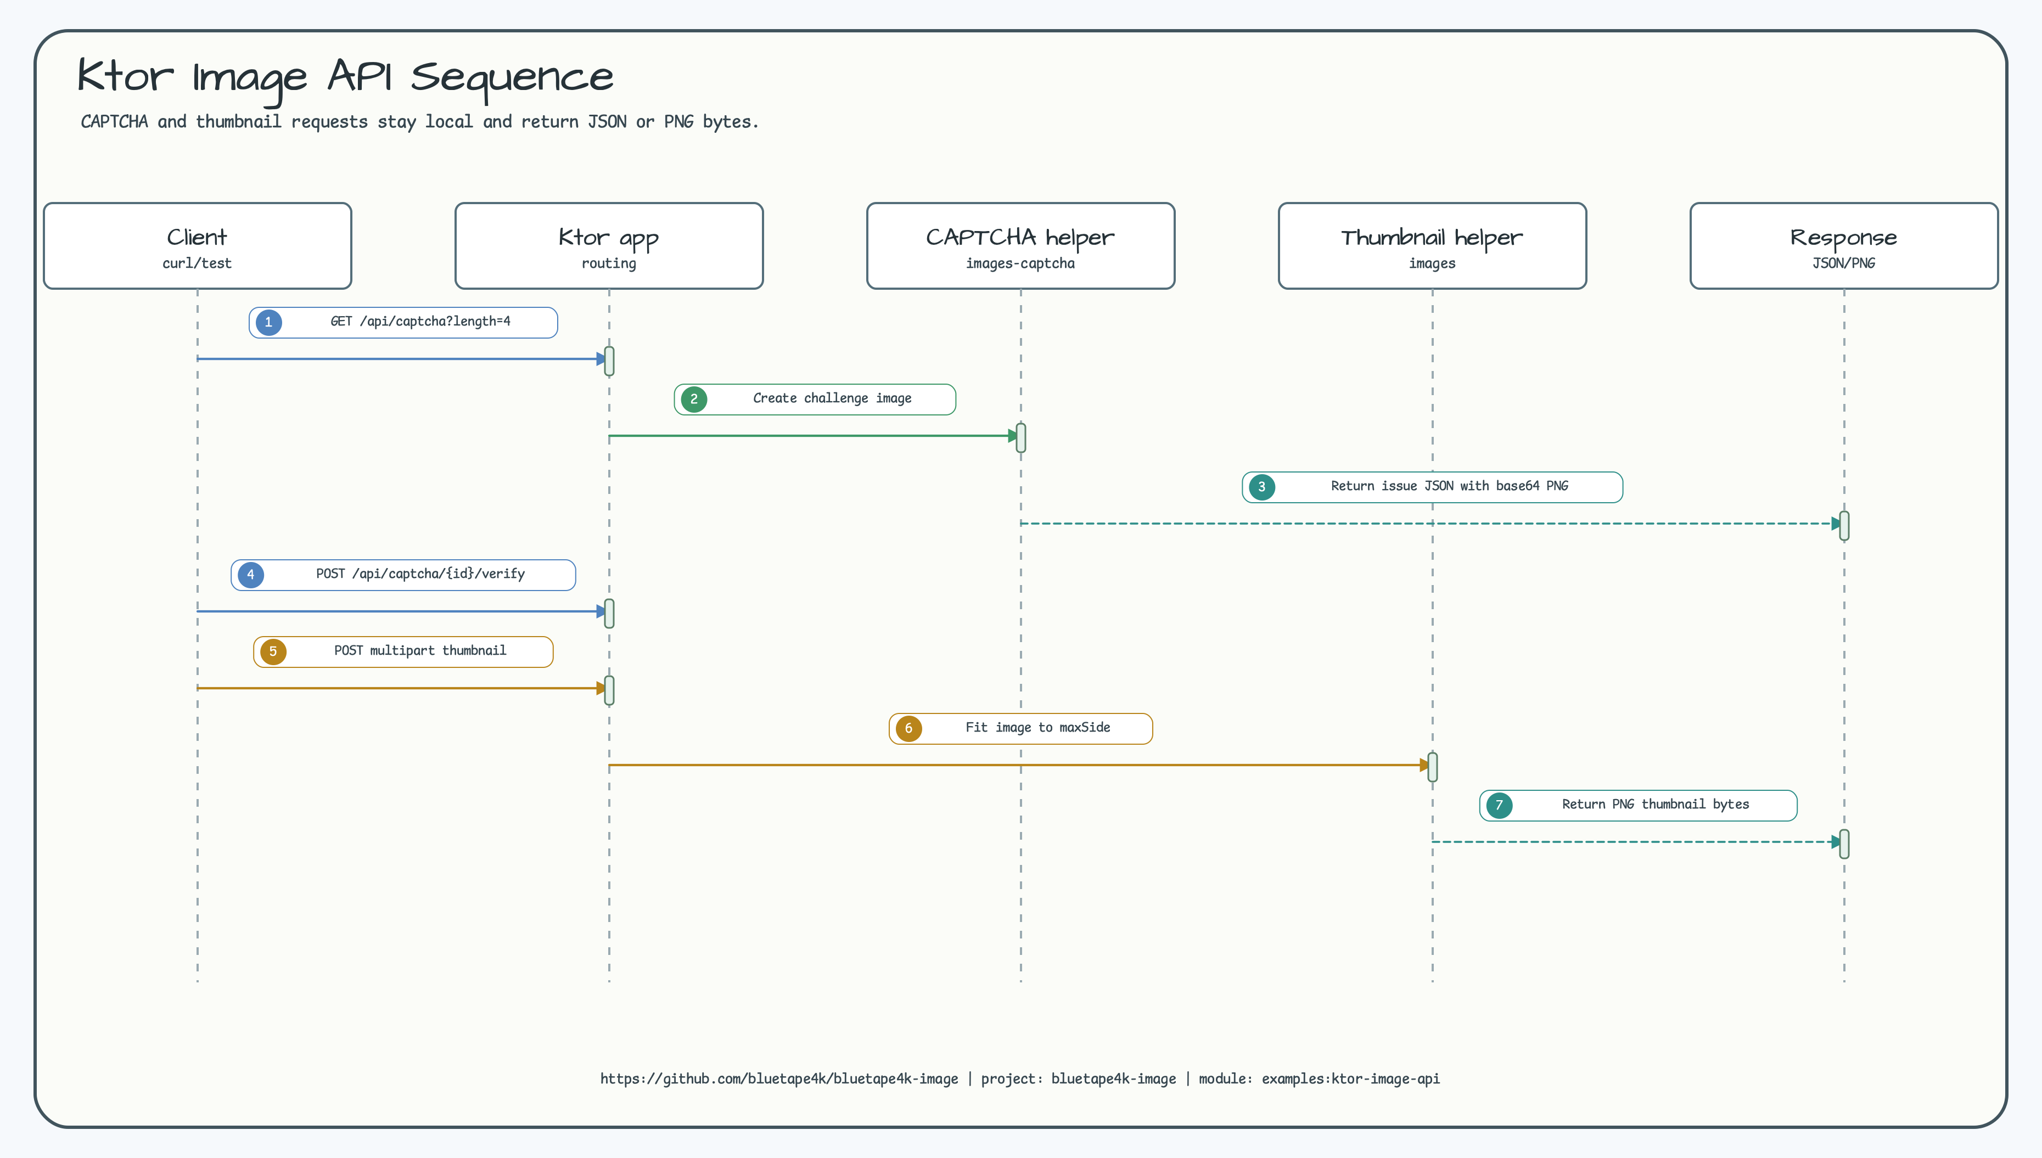The height and width of the screenshot is (1158, 2042).
Task: Click step 6 amber numbered circle
Action: coord(908,728)
